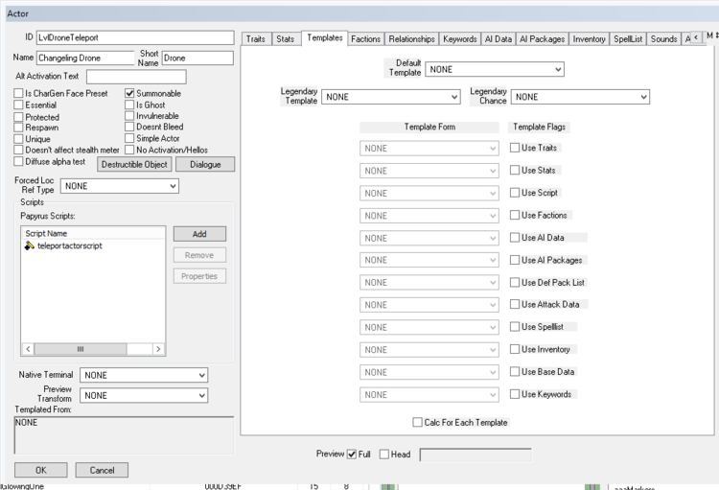This screenshot has height=490, width=719.
Task: Enable Use Spelllist template flag
Action: [x=515, y=327]
